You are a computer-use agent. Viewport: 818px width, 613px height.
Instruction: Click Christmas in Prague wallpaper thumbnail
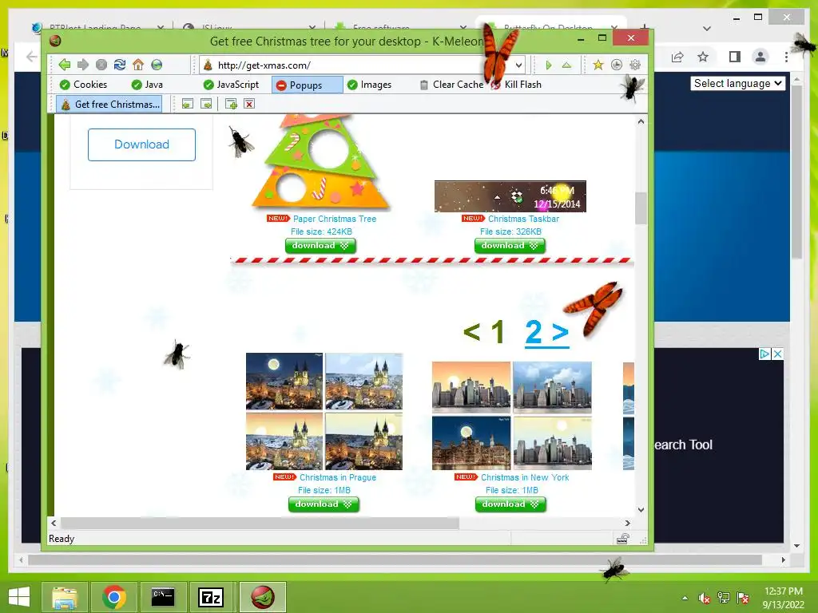[324, 411]
